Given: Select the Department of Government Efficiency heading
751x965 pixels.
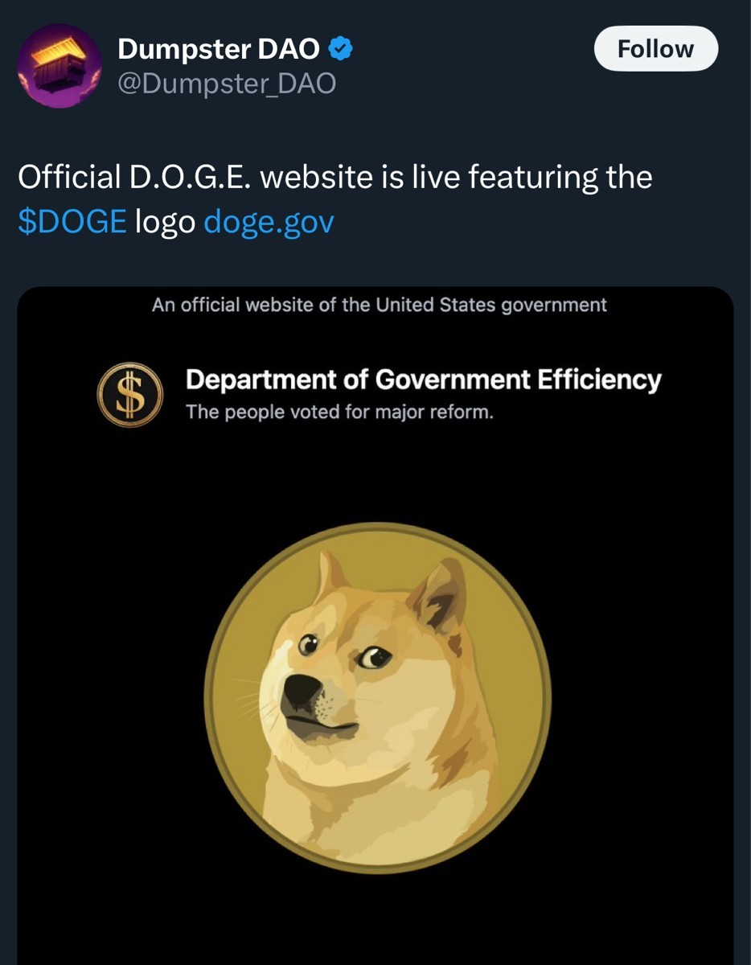Looking at the screenshot, I should point(423,379).
